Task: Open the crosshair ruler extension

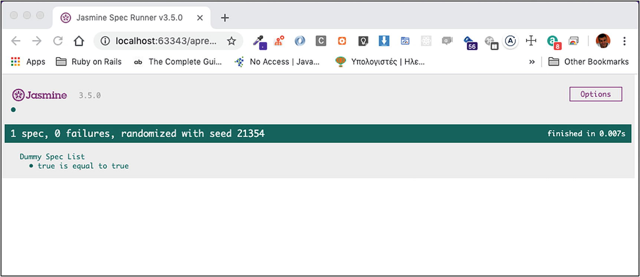Action: point(531,41)
